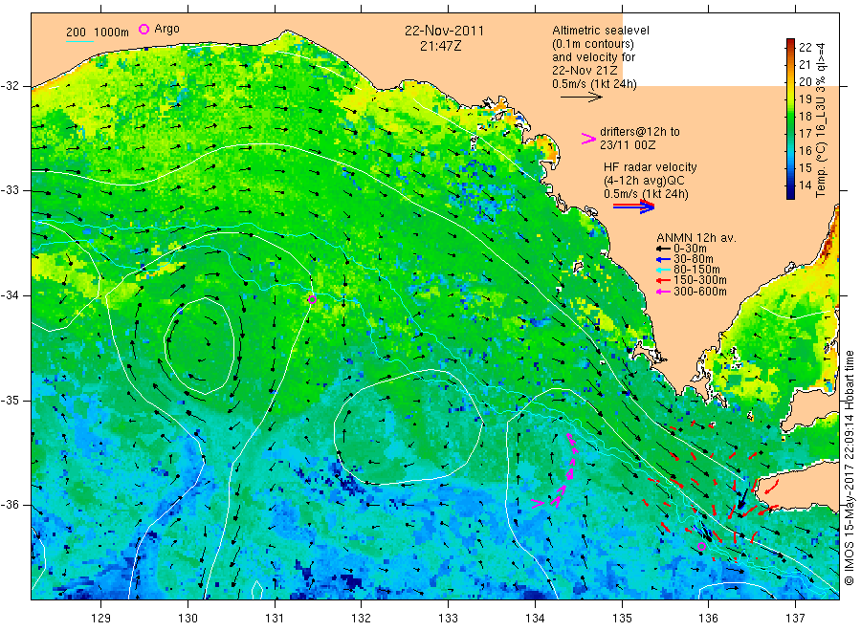Click the magenta drifter symbol in the legend
Screen dimensions: 861x631
(x=588, y=139)
